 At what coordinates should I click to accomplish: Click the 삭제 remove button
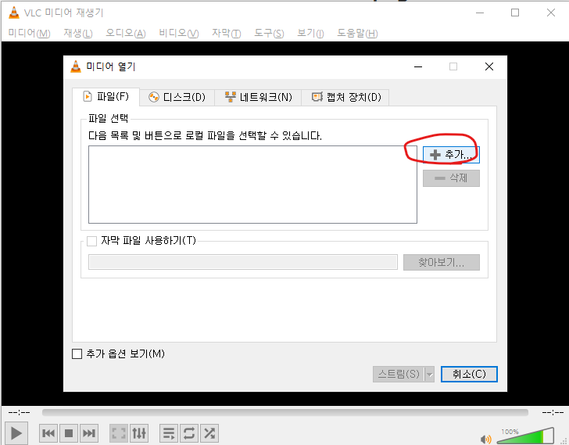(451, 178)
